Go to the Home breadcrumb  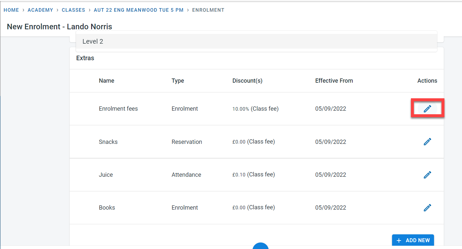11,10
